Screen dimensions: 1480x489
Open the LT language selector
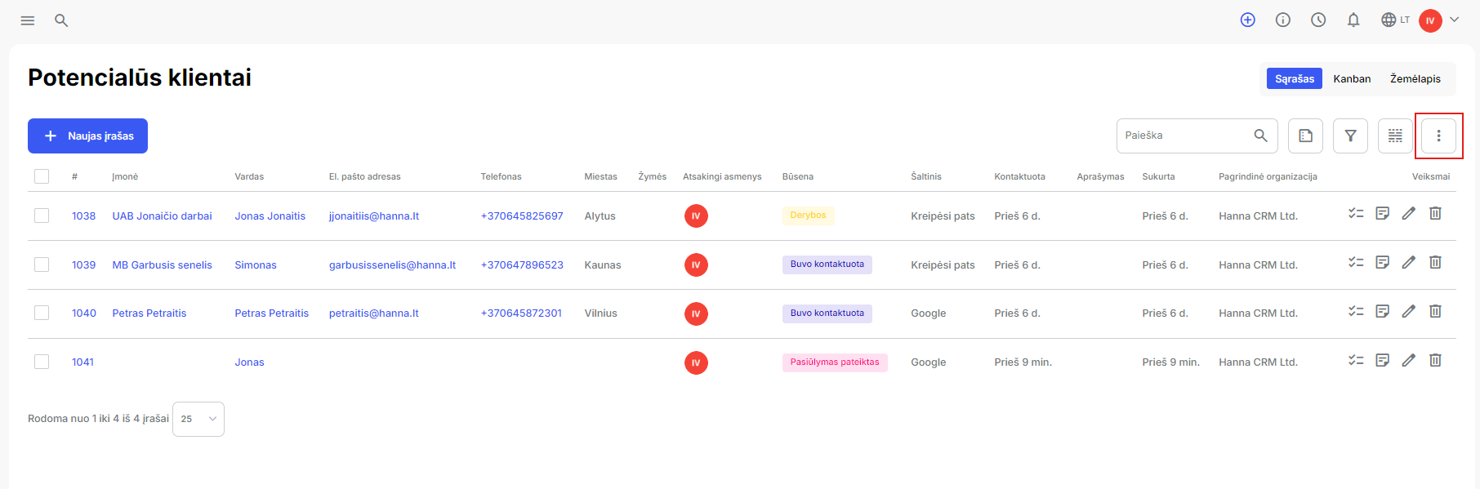(x=1395, y=20)
